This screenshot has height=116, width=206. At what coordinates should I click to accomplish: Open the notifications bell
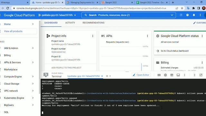click(x=194, y=15)
